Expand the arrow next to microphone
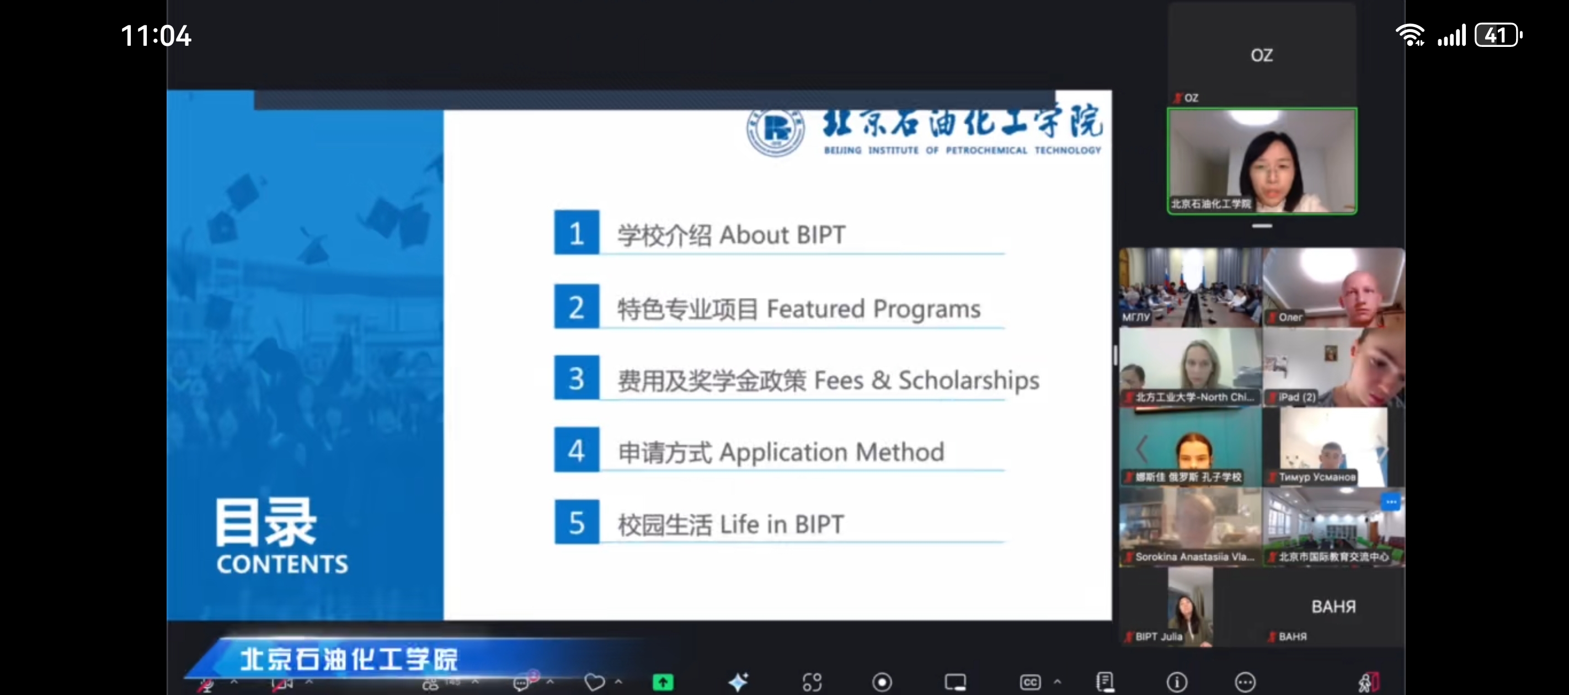This screenshot has width=1569, height=695. (x=234, y=682)
